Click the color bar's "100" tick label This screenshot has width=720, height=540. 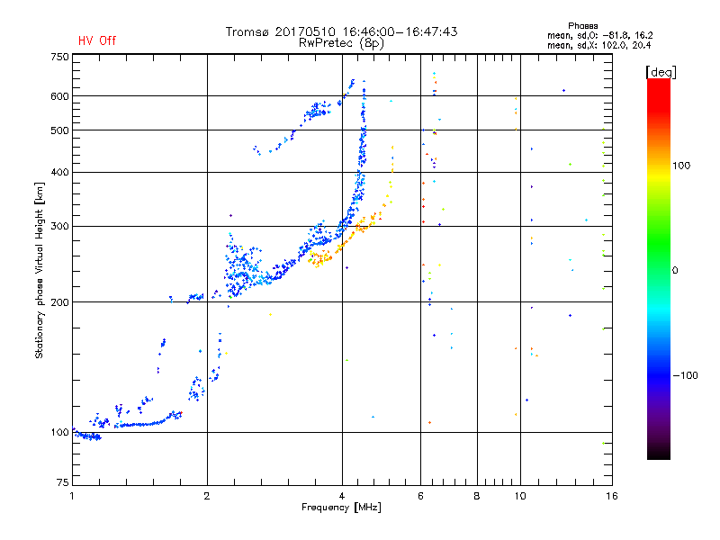pos(681,166)
